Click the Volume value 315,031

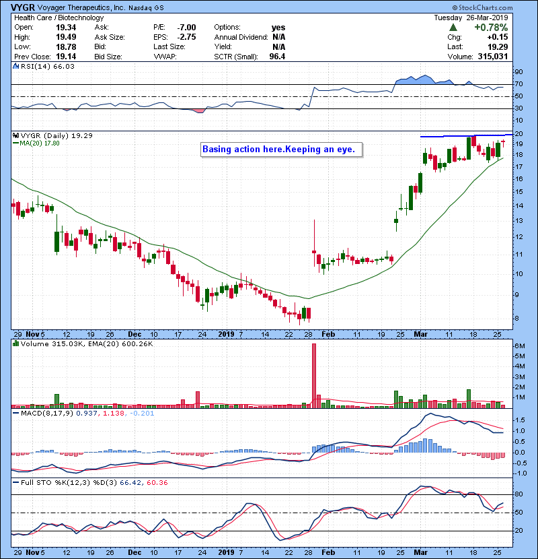tap(493, 57)
